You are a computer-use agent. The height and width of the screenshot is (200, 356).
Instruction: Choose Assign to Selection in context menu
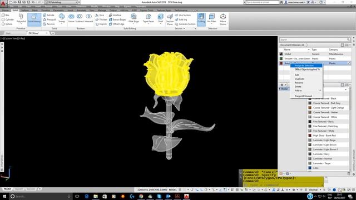[306, 66]
